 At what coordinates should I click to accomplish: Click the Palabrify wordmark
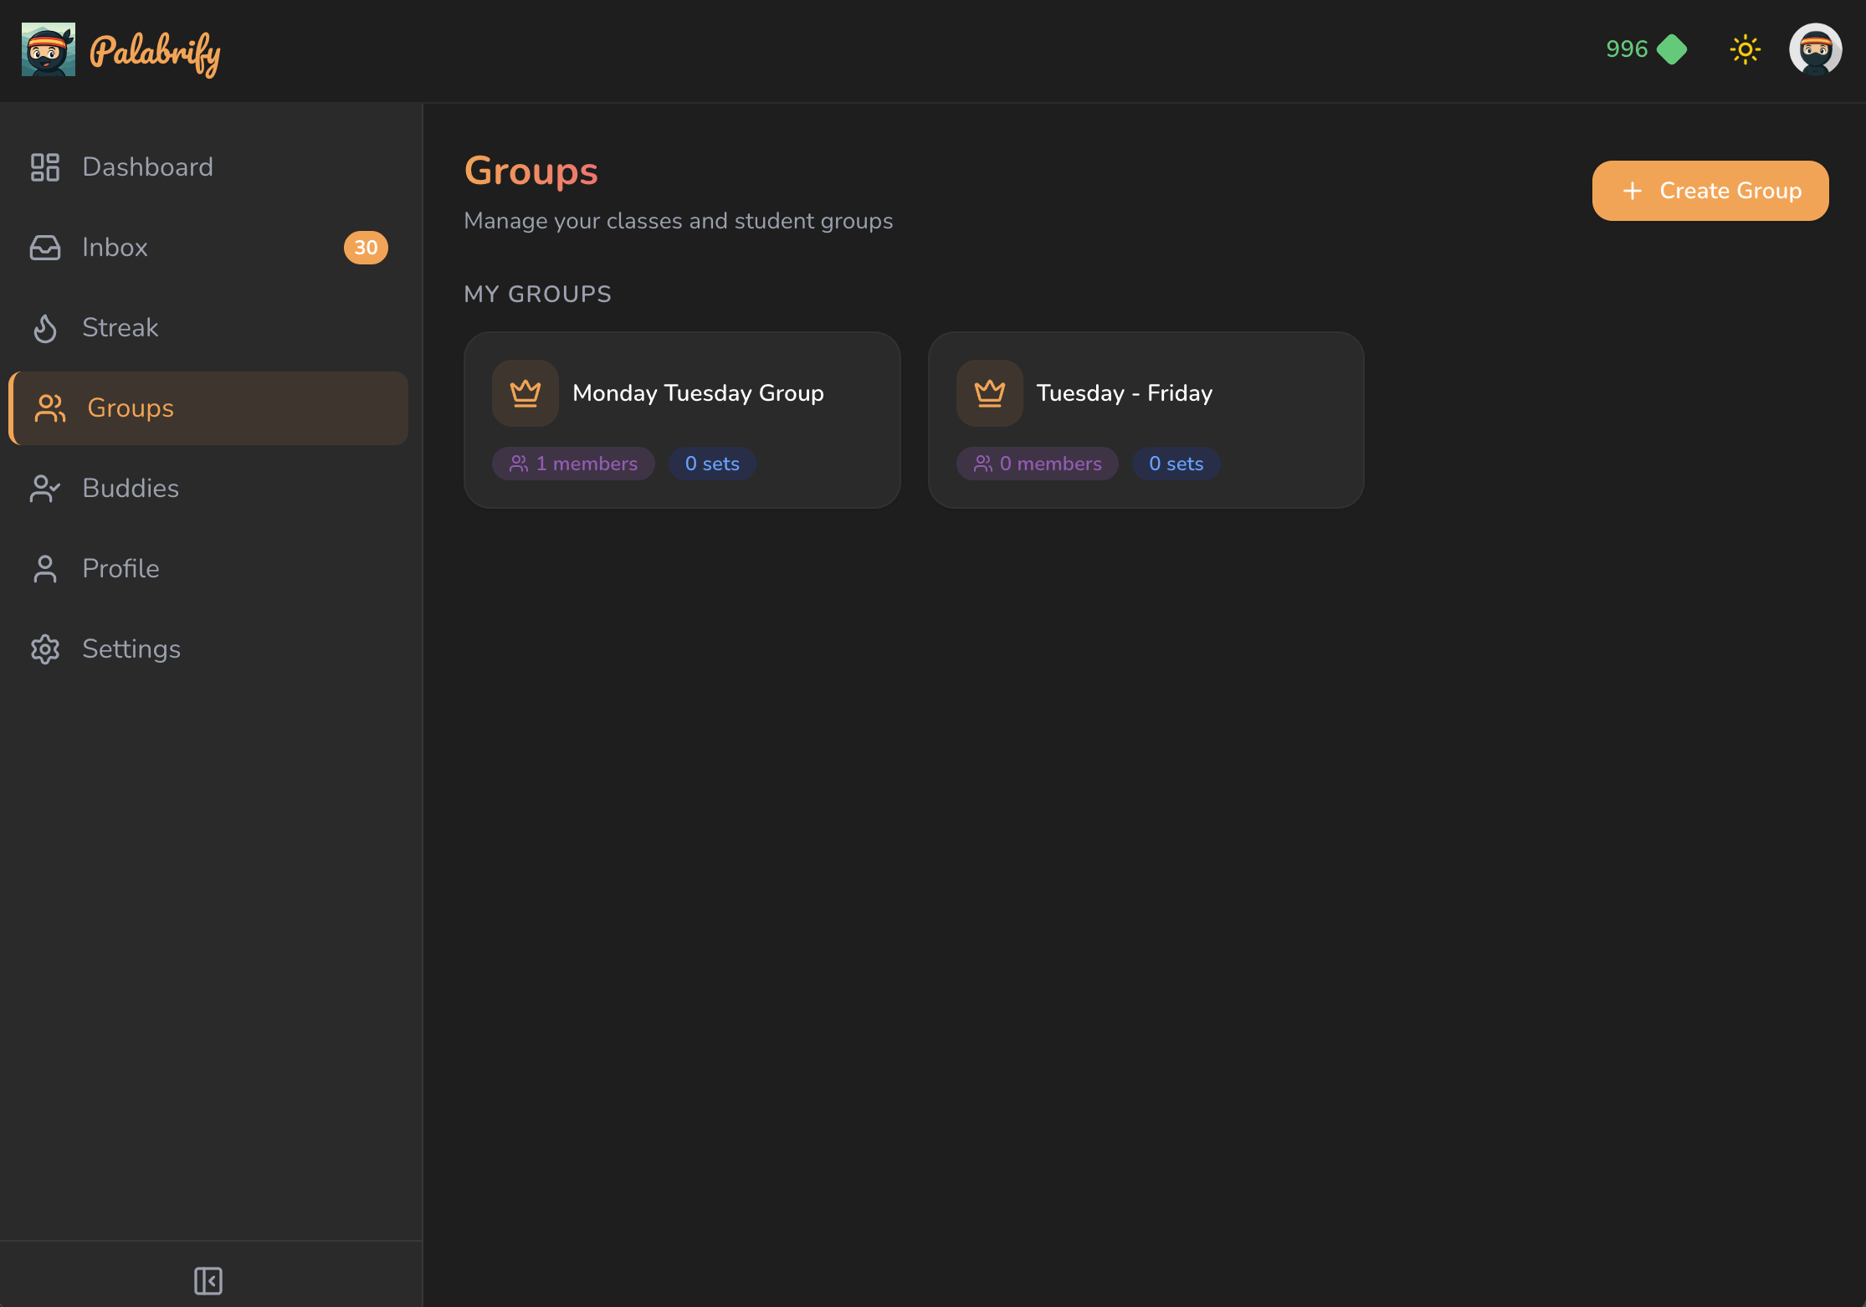155,53
